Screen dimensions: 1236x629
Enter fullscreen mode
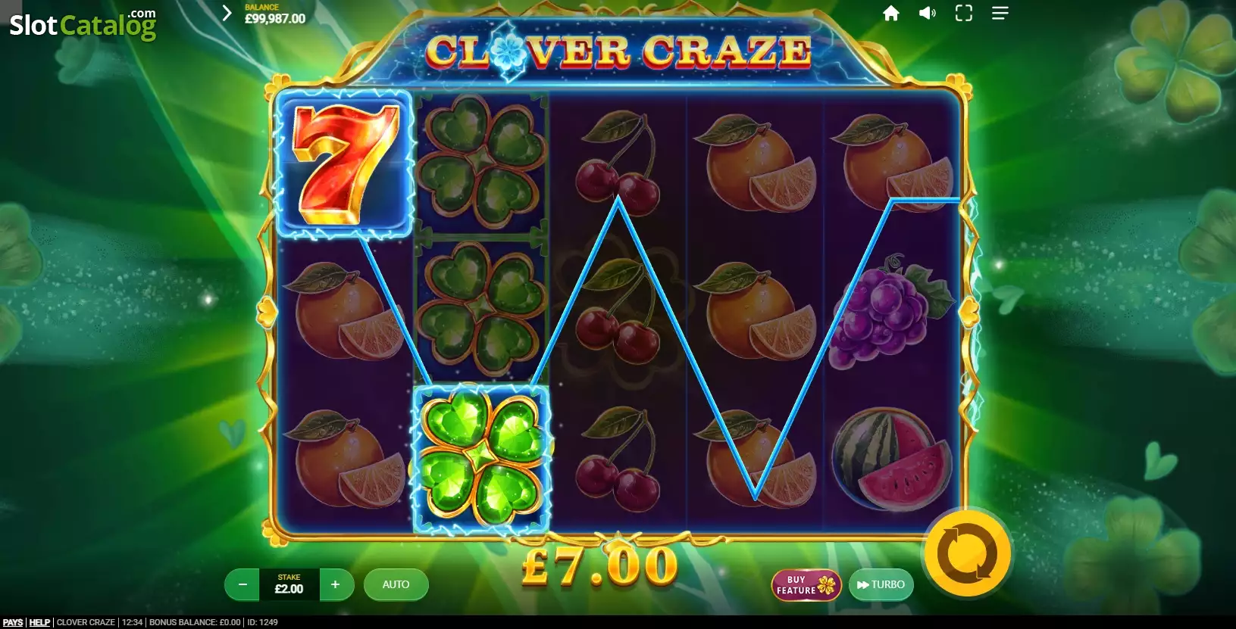click(x=964, y=13)
